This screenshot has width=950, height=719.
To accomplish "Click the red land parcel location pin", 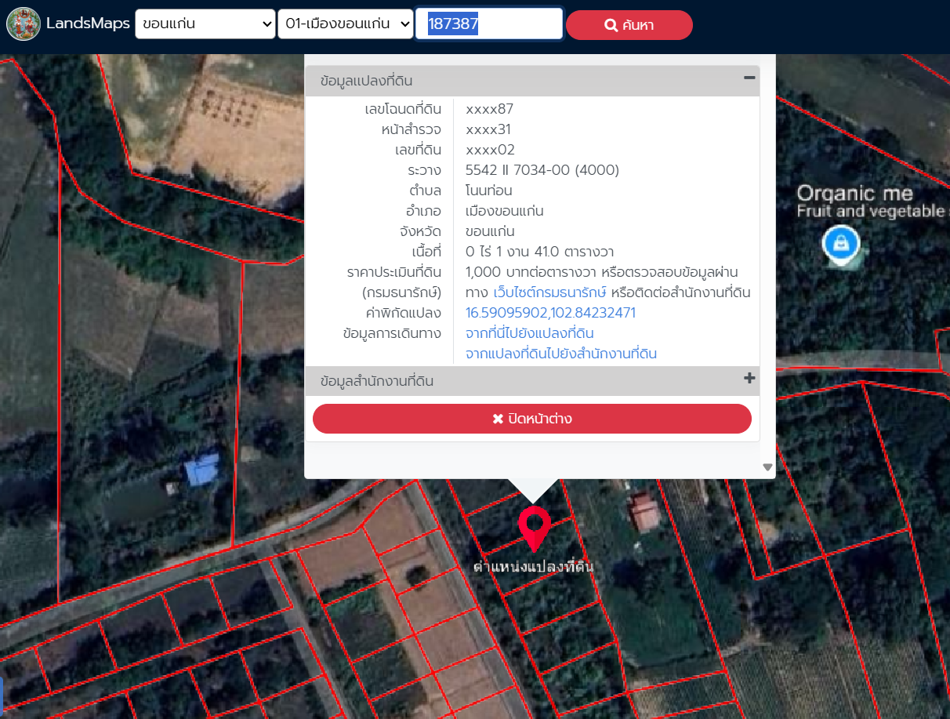I will coord(534,527).
